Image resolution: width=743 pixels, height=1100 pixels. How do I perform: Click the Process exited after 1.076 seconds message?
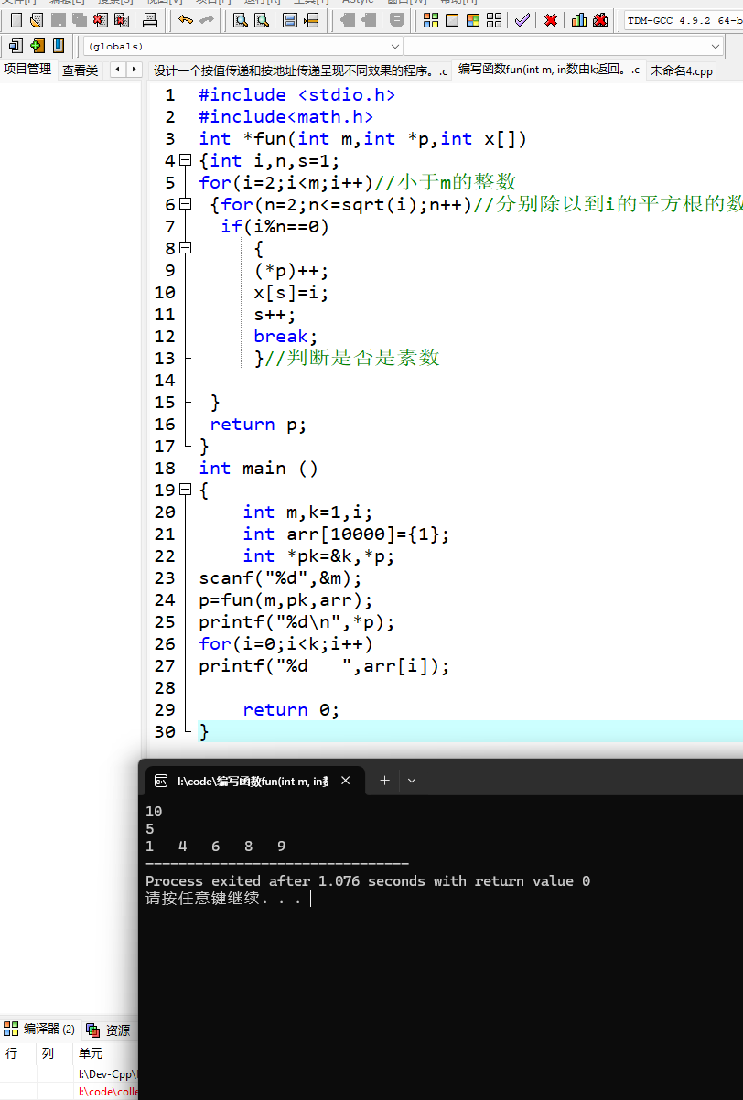368,880
